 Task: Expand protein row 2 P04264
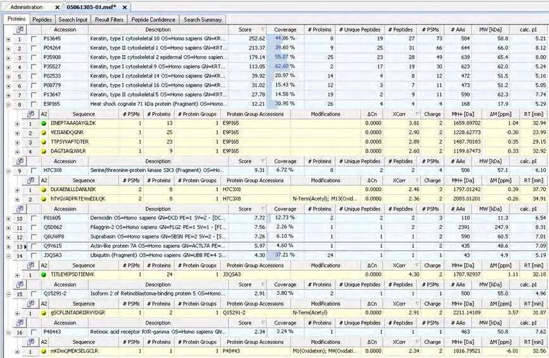click(8, 49)
